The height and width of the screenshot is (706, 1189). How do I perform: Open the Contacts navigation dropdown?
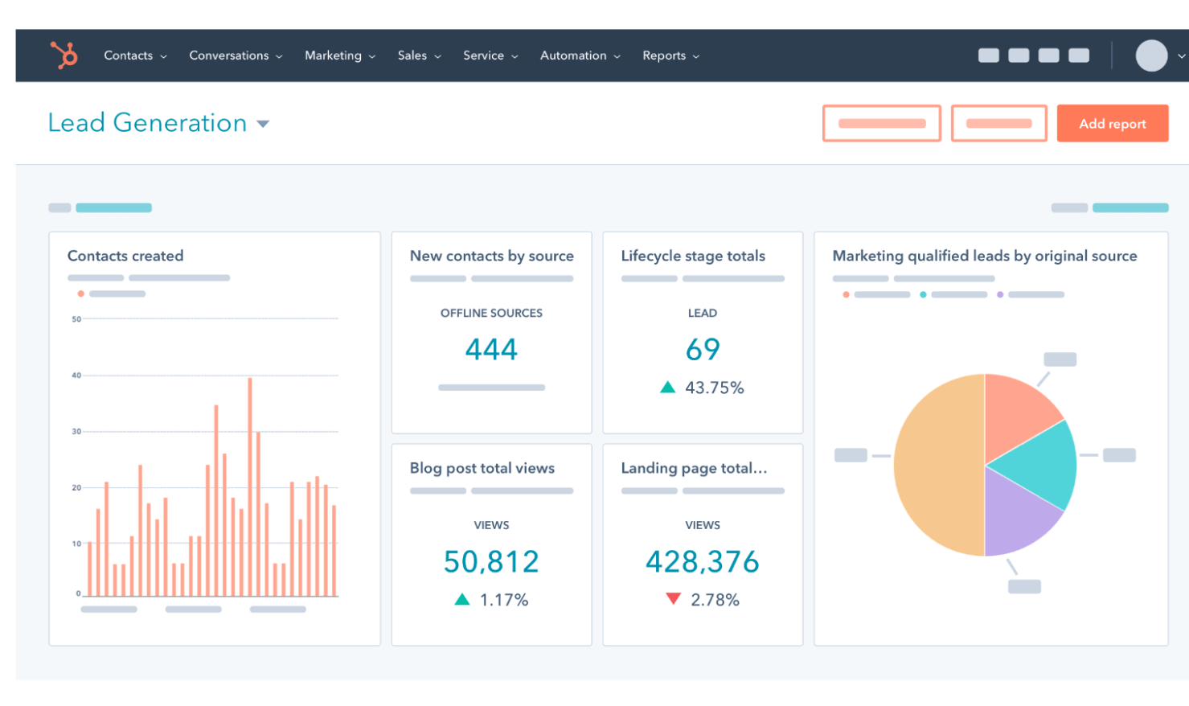coord(135,55)
